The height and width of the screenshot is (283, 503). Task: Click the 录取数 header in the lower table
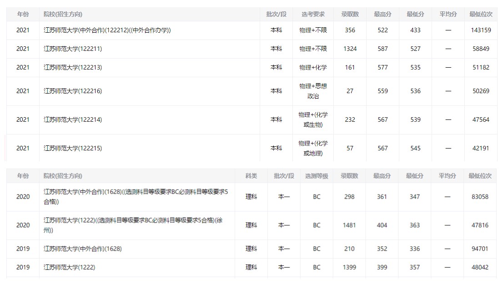pos(349,176)
